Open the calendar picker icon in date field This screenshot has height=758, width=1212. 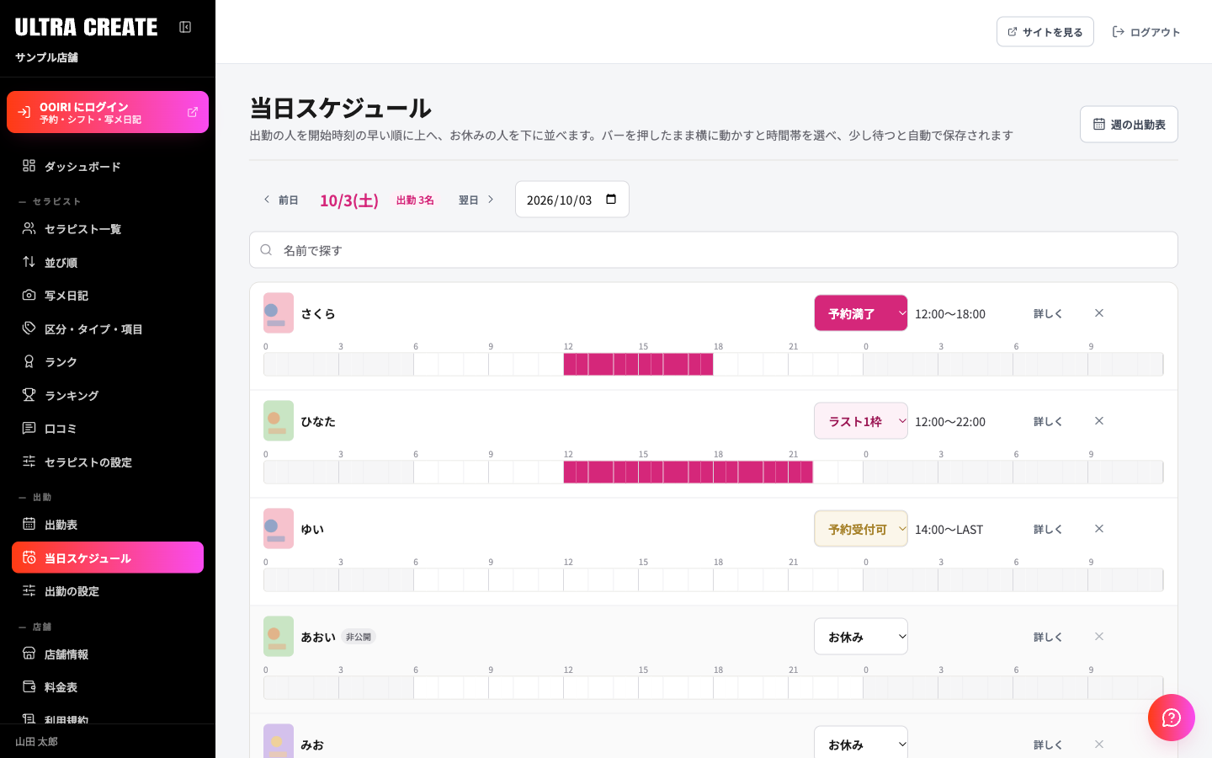(x=611, y=200)
